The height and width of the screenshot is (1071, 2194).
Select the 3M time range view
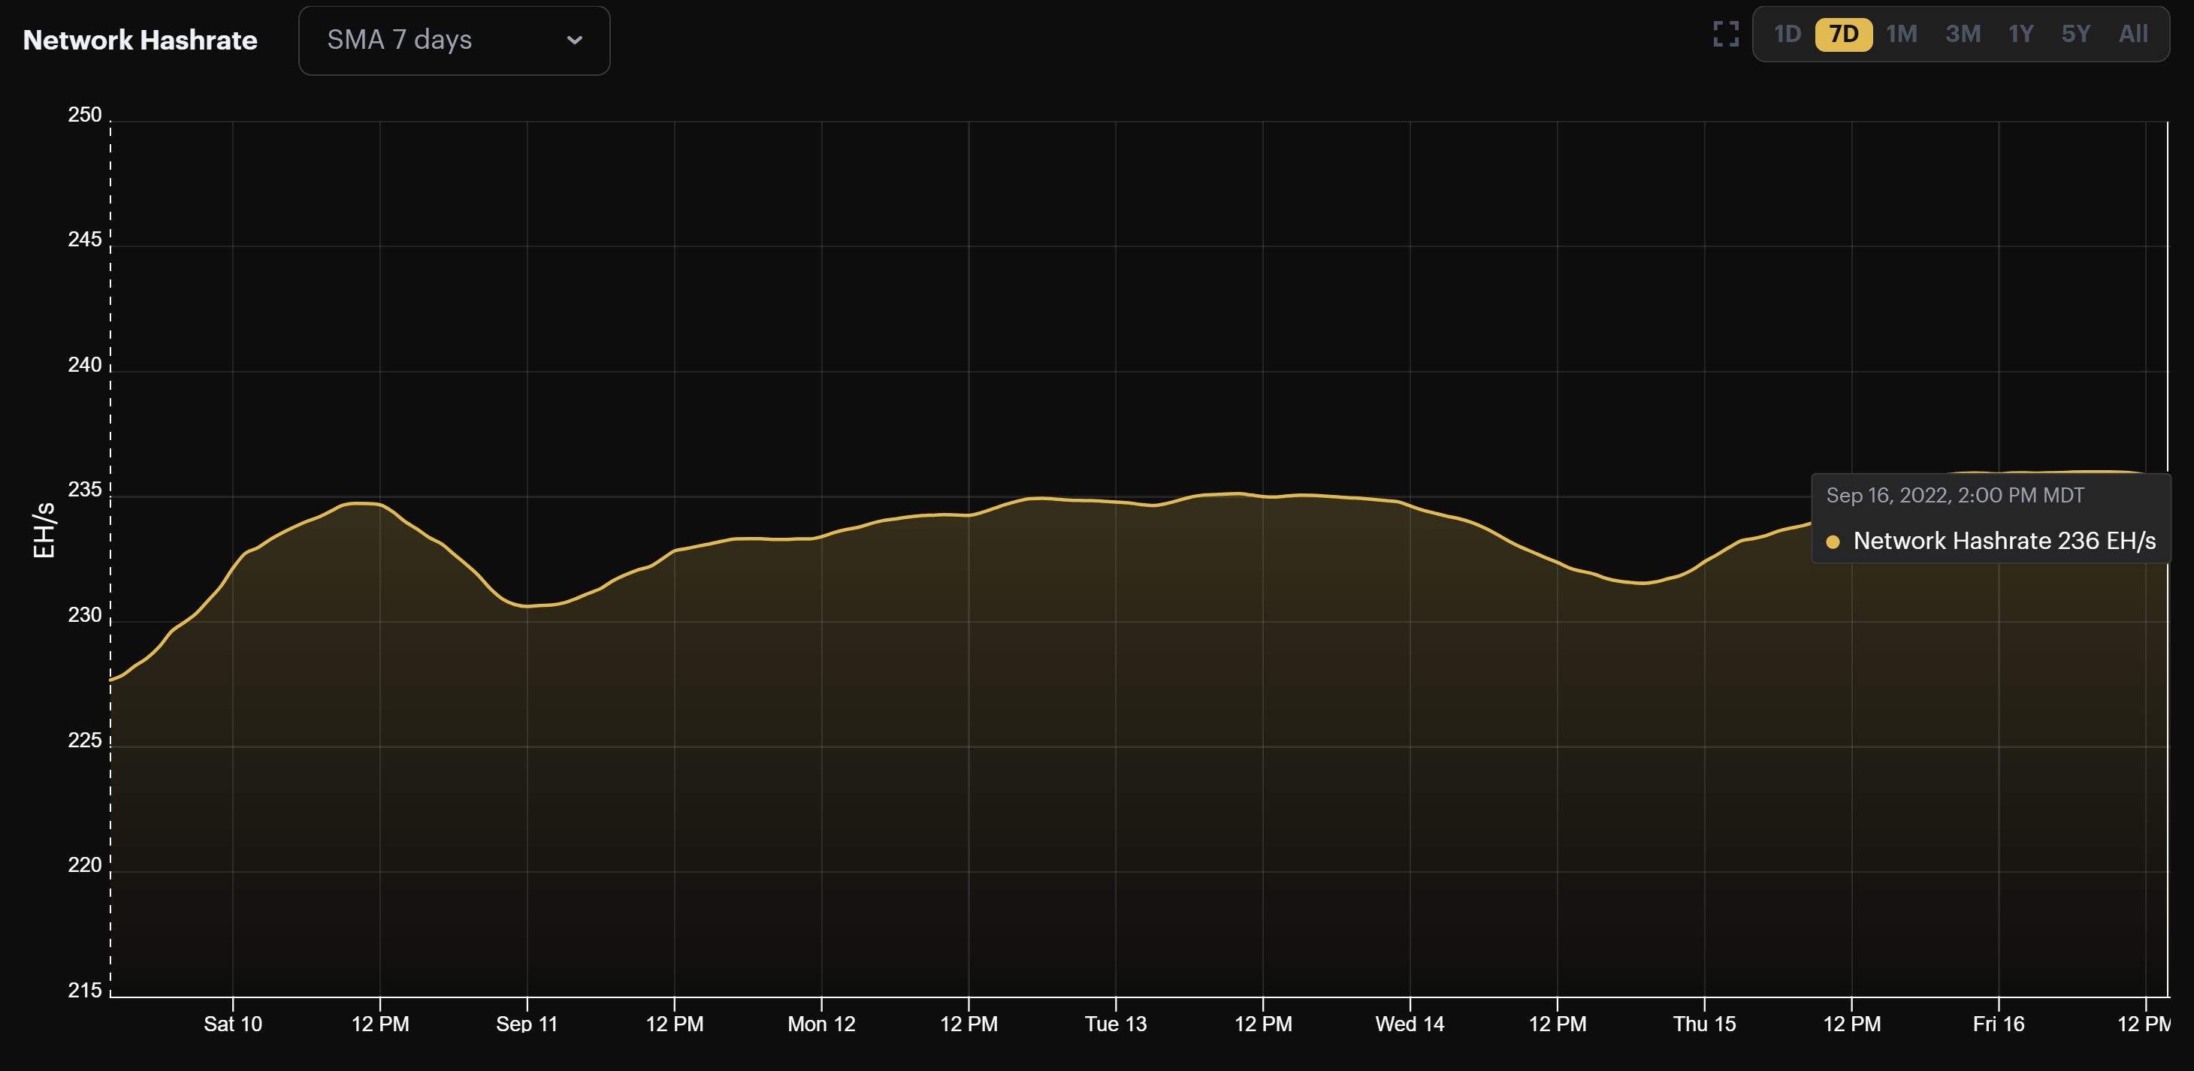[1962, 34]
